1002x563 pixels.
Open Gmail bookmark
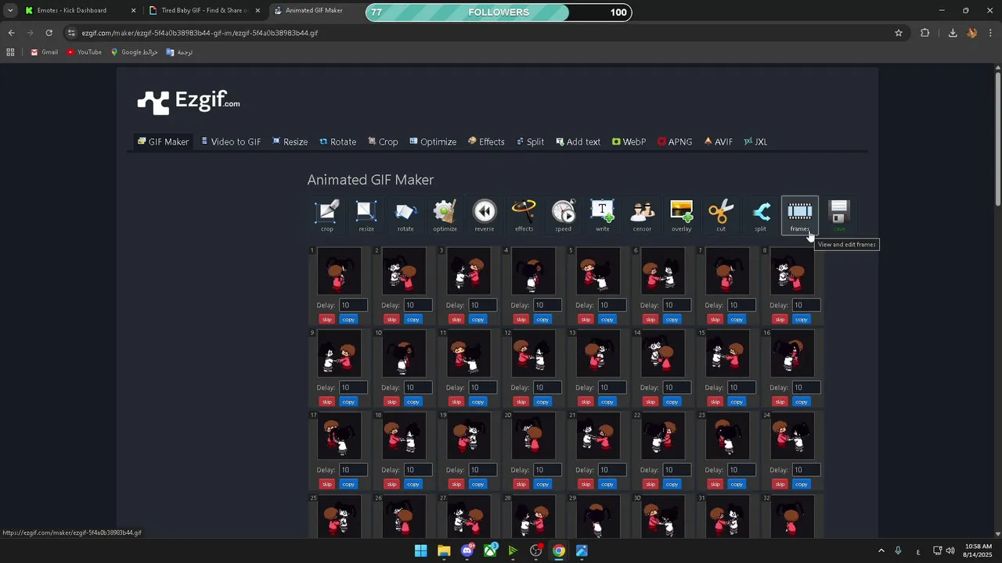click(x=45, y=52)
